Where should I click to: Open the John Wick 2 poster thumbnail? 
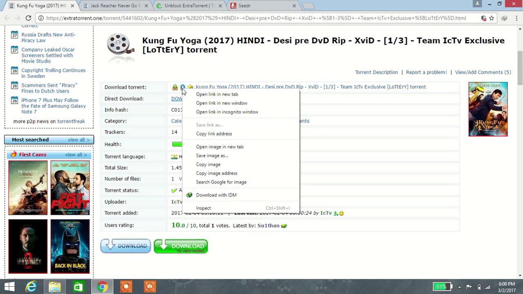click(28, 246)
